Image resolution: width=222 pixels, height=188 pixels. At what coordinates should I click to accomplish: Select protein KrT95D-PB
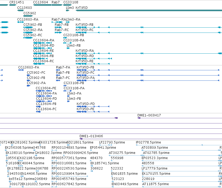tap(85, 67)
